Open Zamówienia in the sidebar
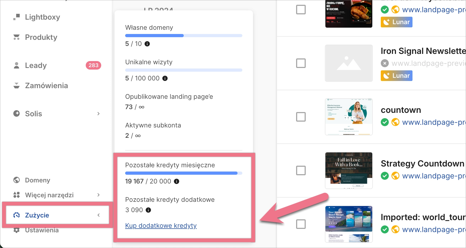This screenshot has height=248, width=466. pyautogui.click(x=46, y=85)
